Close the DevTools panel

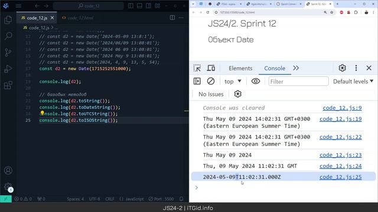369,68
